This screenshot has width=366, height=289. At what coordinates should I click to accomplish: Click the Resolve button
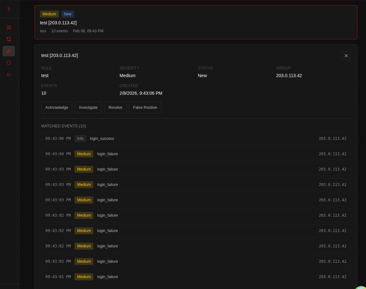[x=115, y=108]
